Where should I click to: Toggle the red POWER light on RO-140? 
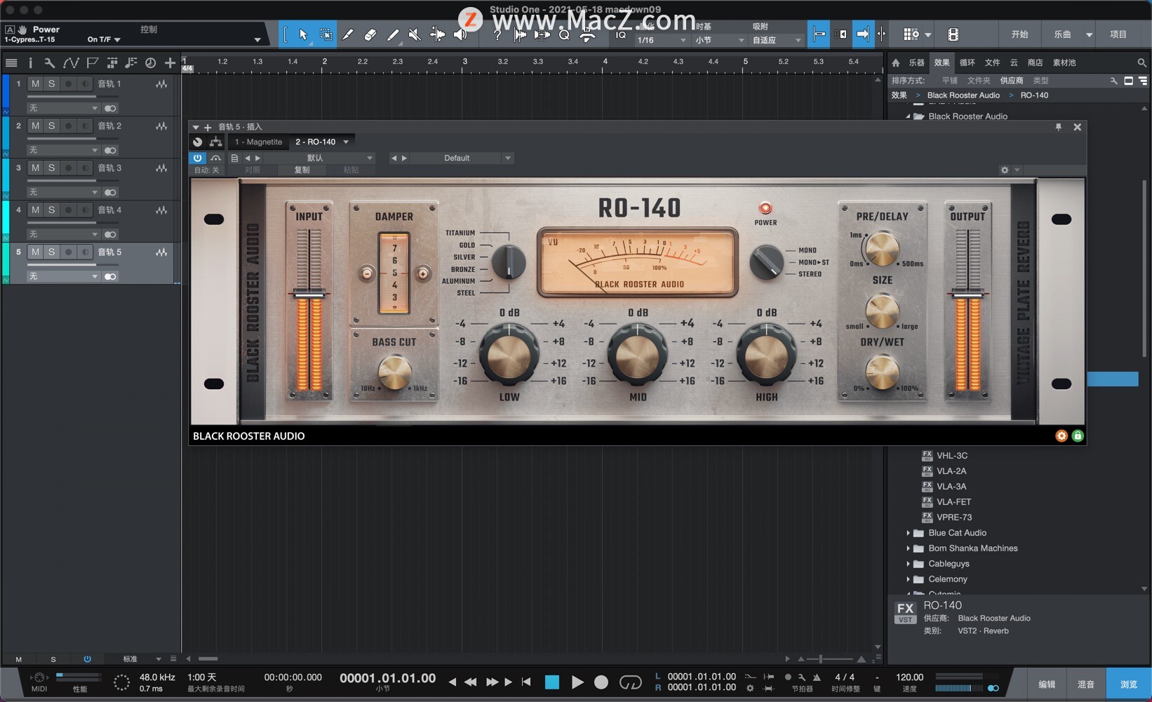(765, 208)
